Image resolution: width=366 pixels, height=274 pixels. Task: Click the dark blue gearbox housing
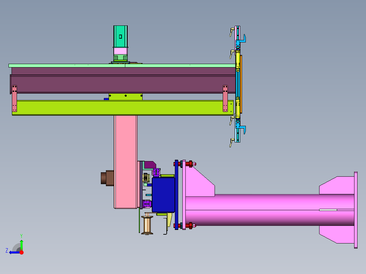(163, 195)
